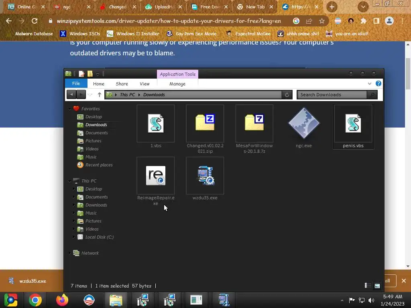Select wzdu35.exe installer icon
Image resolution: width=411 pixels, height=308 pixels.
[x=205, y=176]
